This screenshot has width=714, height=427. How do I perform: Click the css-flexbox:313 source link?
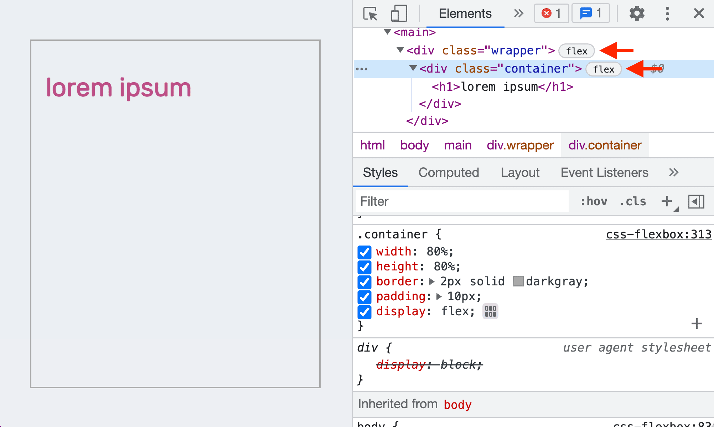[x=658, y=234]
